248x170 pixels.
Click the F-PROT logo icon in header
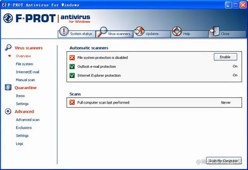pyautogui.click(x=8, y=18)
